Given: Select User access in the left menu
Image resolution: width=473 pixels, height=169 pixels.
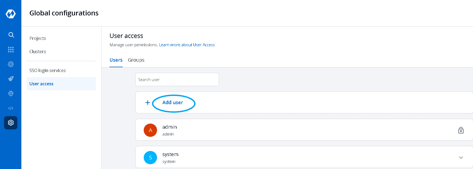Looking at the screenshot, I should click(x=41, y=84).
